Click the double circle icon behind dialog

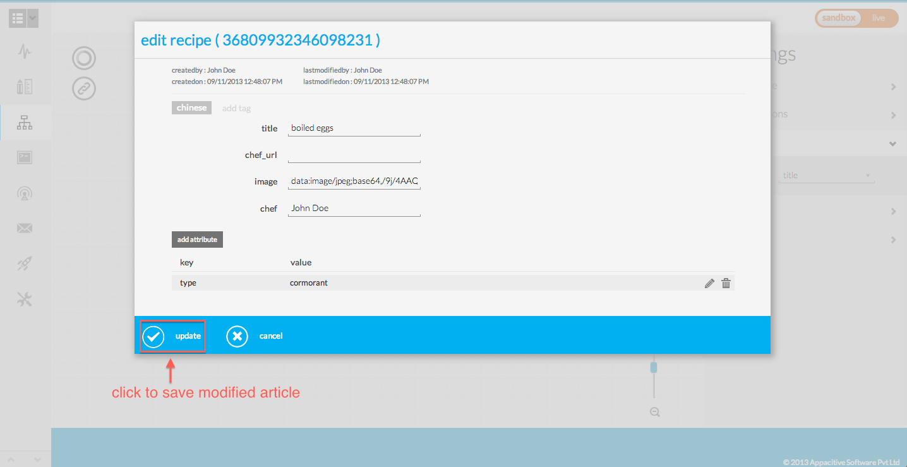click(x=83, y=58)
